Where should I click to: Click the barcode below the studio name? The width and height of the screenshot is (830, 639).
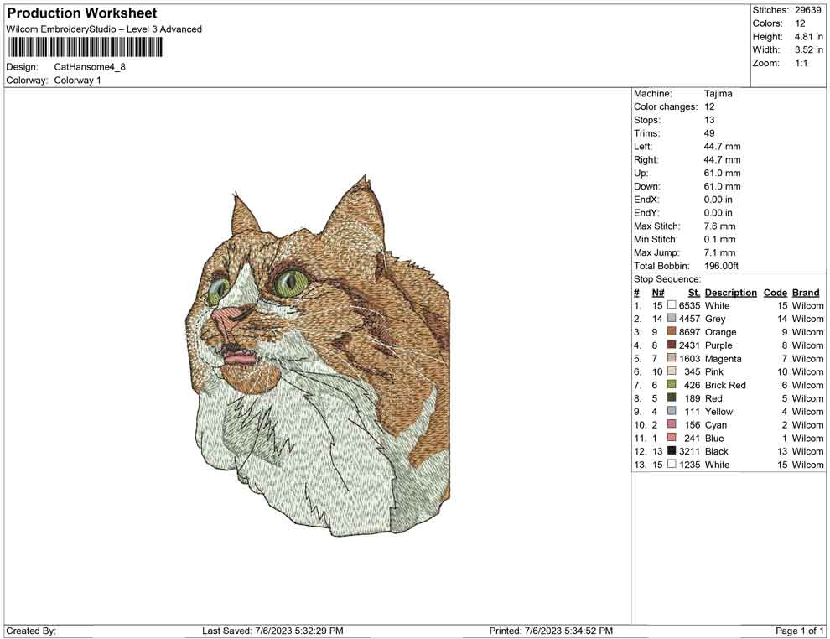pos(86,48)
